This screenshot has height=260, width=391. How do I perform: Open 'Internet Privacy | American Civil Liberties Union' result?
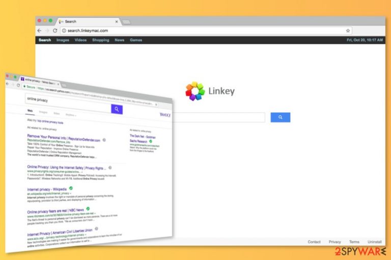(60, 233)
